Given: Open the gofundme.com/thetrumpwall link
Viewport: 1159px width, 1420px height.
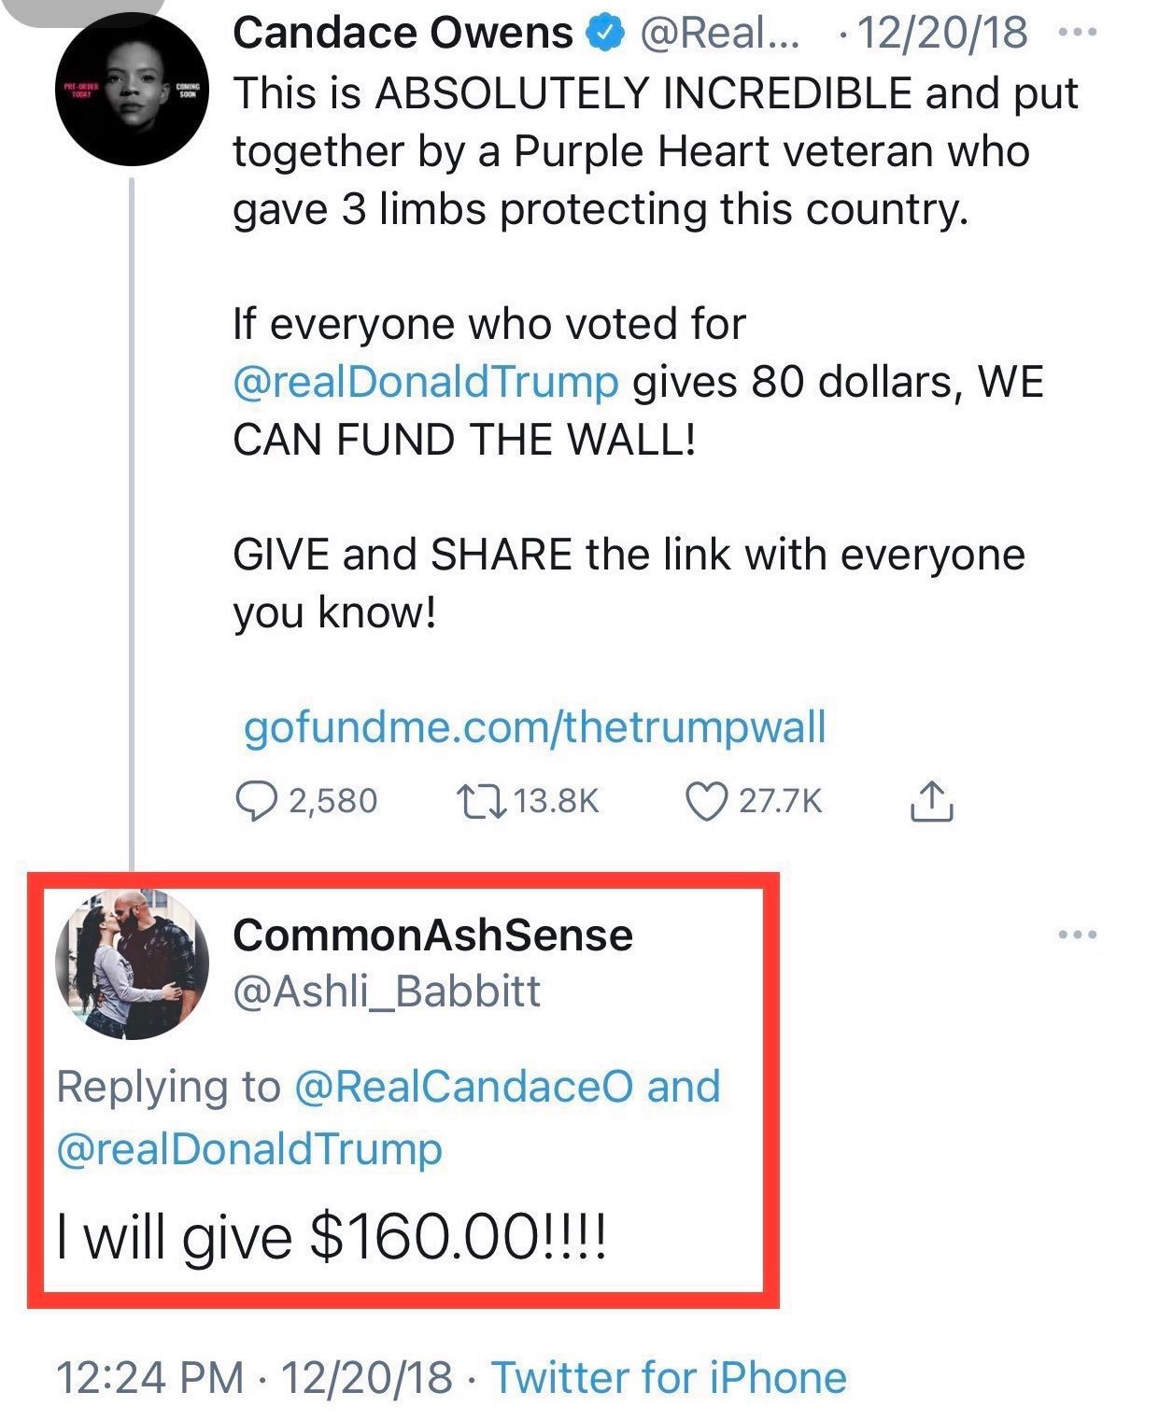Looking at the screenshot, I should click(534, 727).
